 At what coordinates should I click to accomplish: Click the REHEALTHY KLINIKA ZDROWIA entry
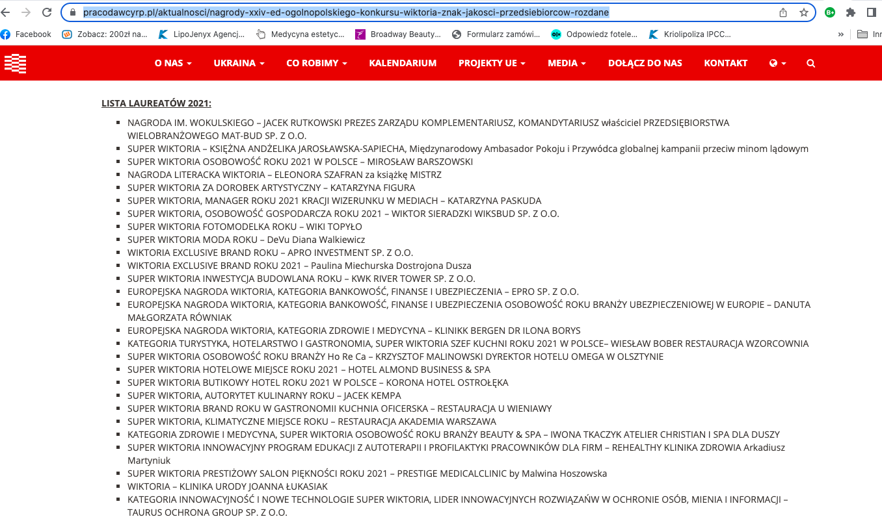point(456,454)
